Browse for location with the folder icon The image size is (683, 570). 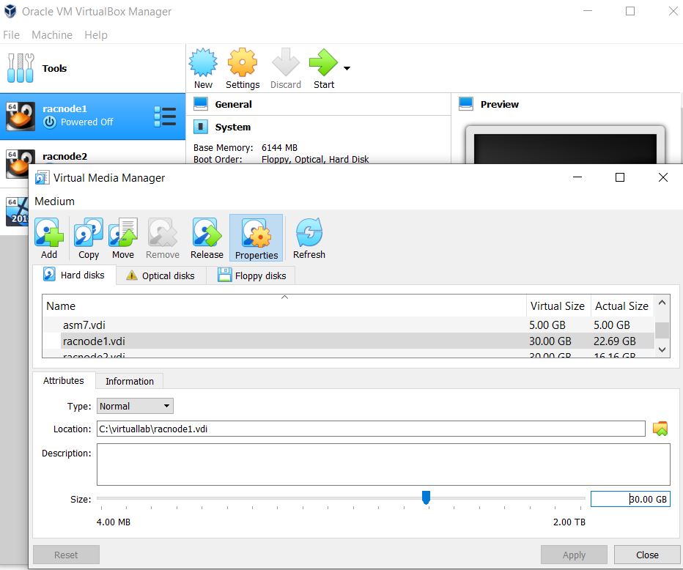point(660,429)
